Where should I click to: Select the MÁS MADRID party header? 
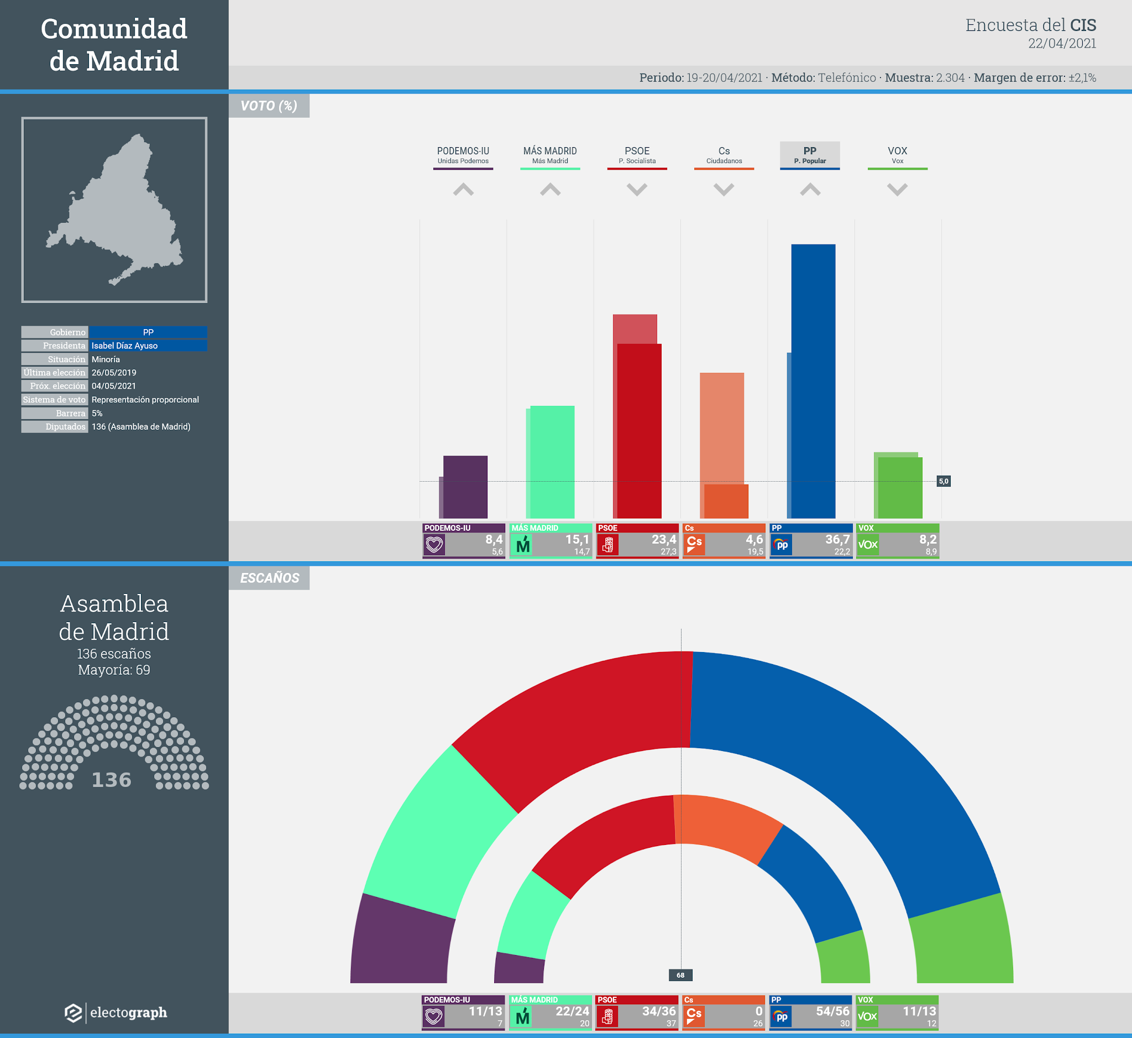[551, 156]
